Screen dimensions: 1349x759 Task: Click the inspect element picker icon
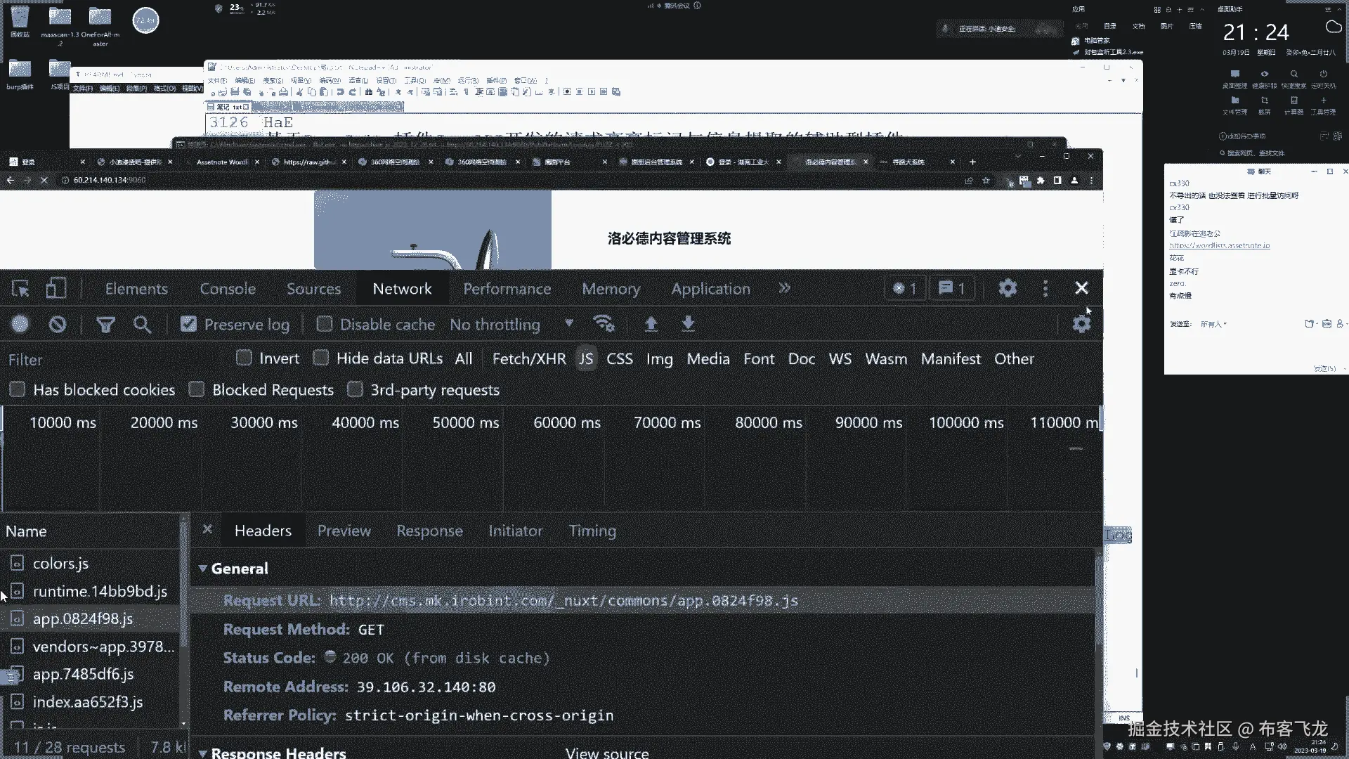click(x=20, y=289)
